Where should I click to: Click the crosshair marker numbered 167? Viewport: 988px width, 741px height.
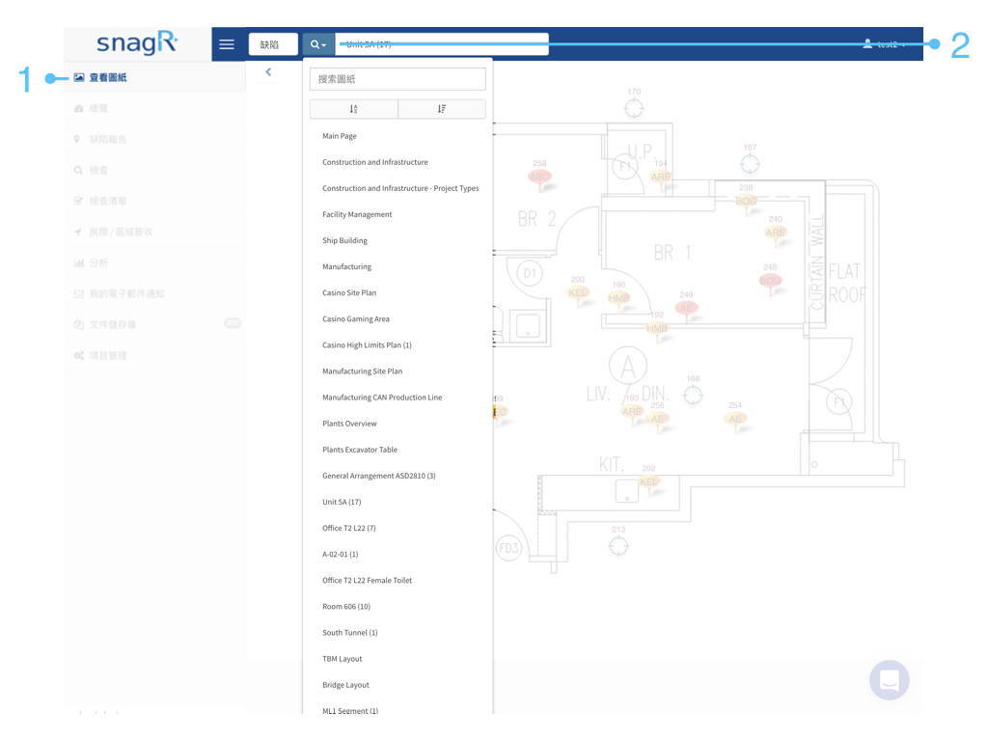tap(750, 164)
